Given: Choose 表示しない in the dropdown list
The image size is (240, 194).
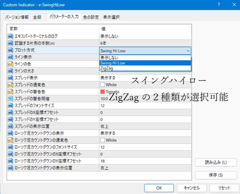Looking at the screenshot, I should coord(145,58).
